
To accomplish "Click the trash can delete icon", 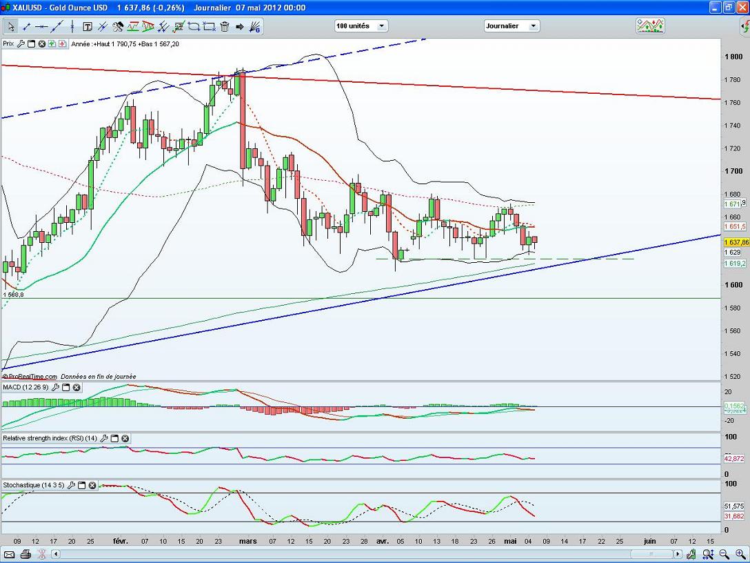I will (224, 27).
